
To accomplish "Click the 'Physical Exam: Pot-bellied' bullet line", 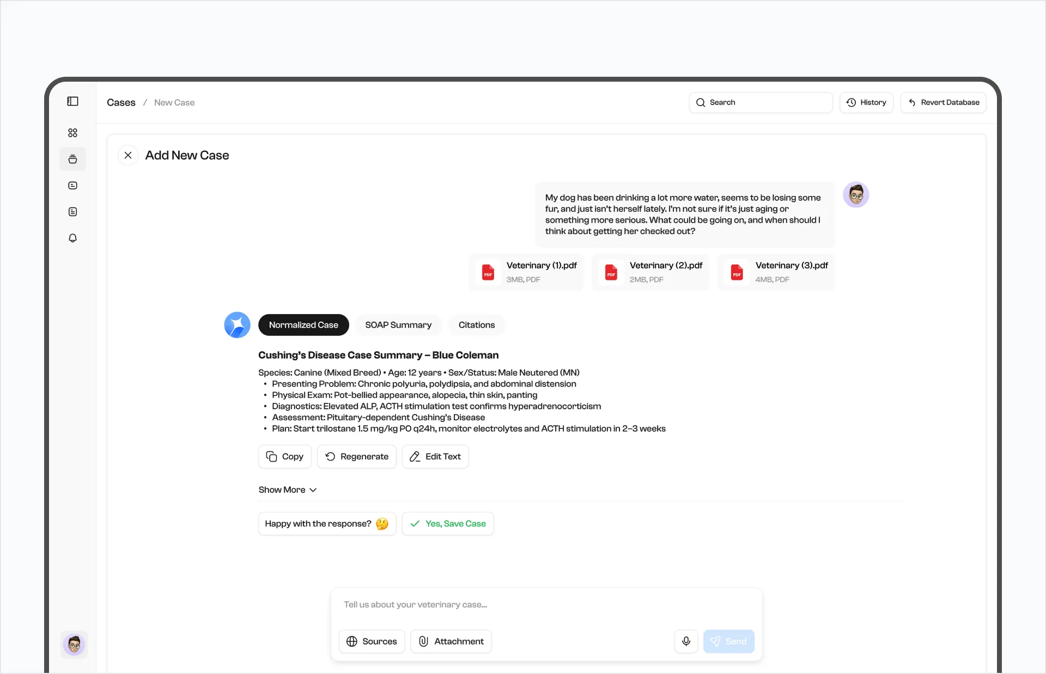I will 404,395.
